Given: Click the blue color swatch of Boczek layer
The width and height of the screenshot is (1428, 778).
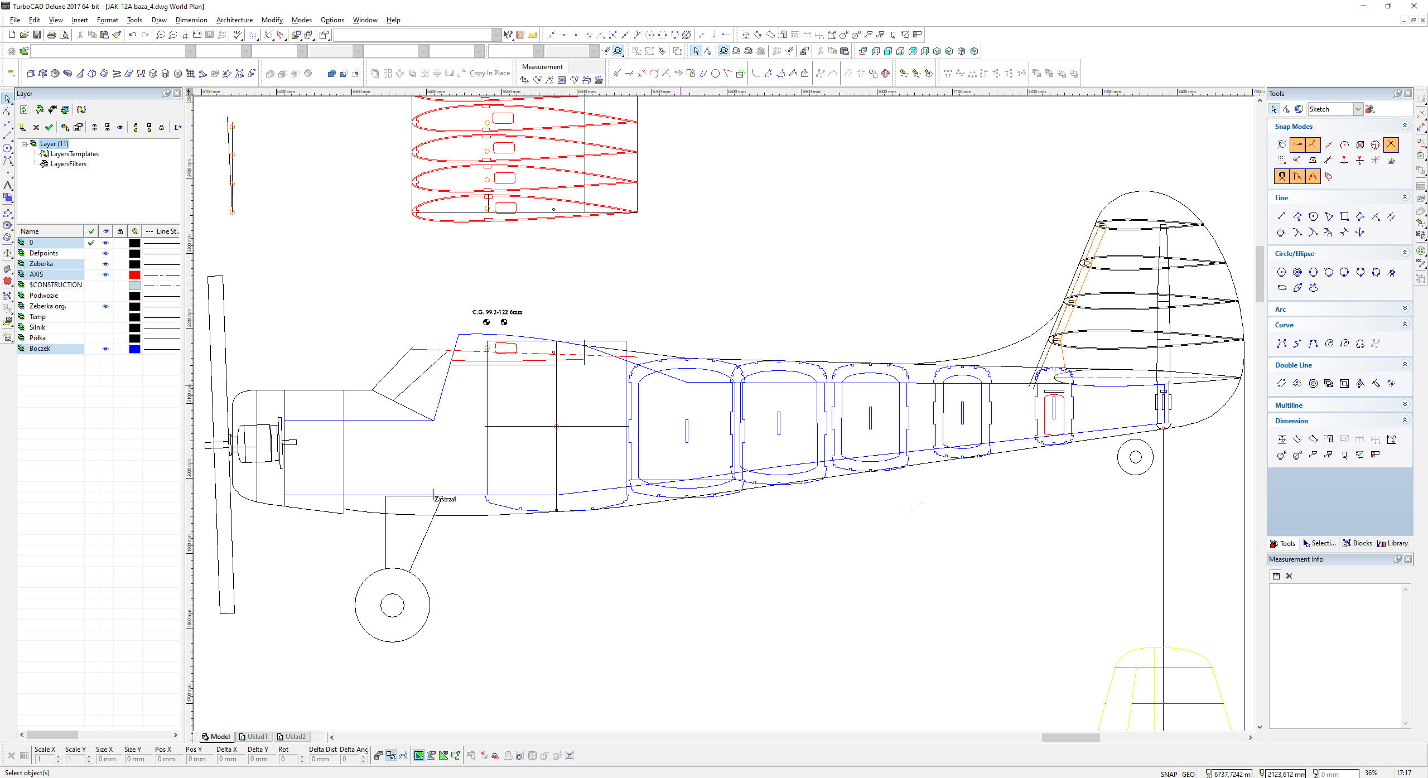Looking at the screenshot, I should (x=134, y=349).
